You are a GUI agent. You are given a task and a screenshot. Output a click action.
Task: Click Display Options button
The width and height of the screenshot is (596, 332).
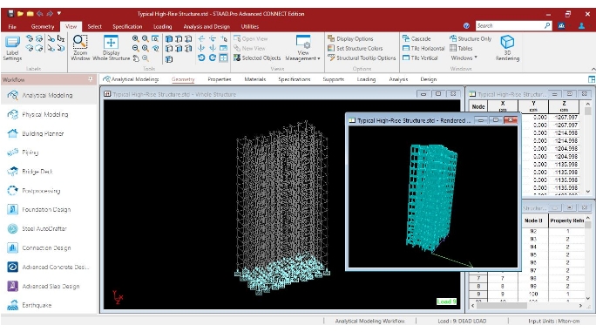[x=350, y=39]
